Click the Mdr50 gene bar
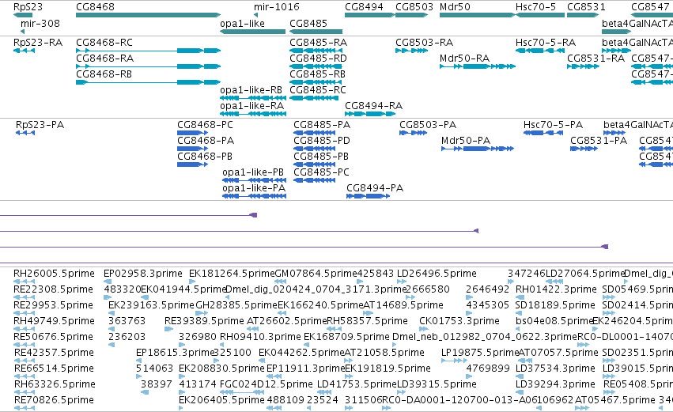This screenshot has height=412, width=673. [478, 15]
